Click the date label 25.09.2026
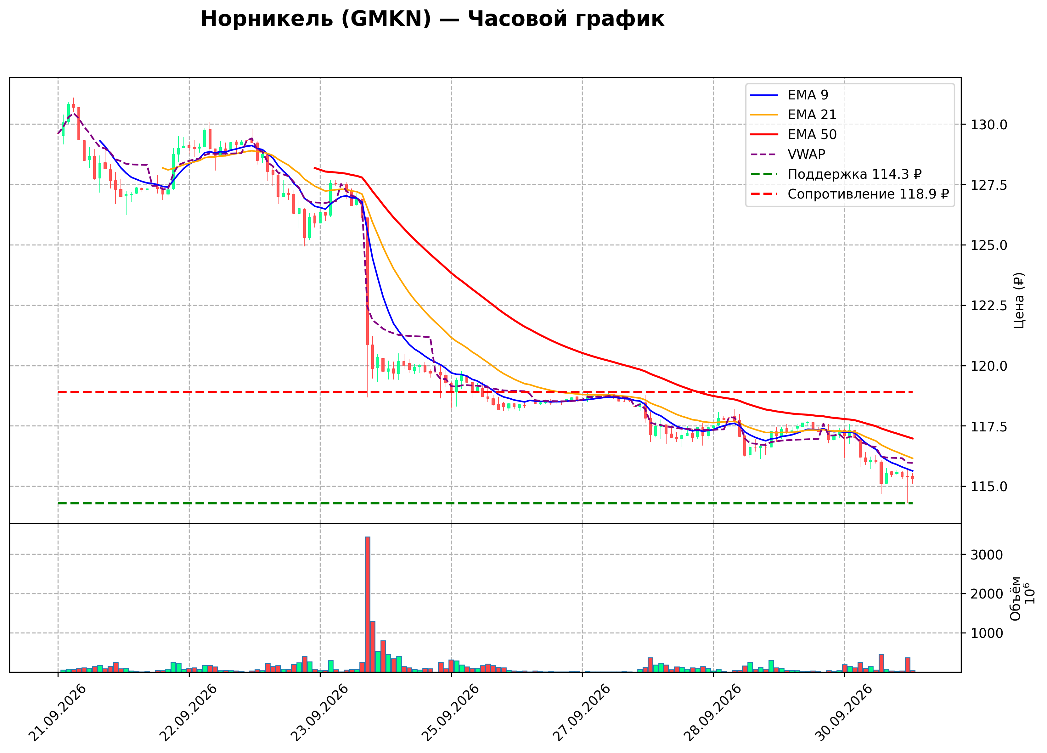 coord(451,713)
